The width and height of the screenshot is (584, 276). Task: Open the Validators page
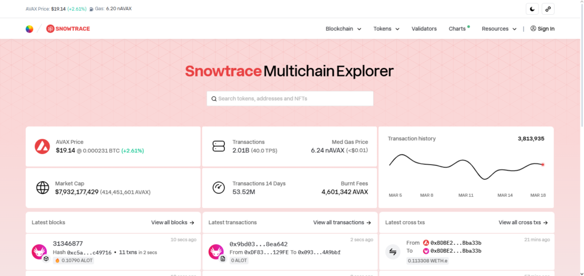coord(424,29)
